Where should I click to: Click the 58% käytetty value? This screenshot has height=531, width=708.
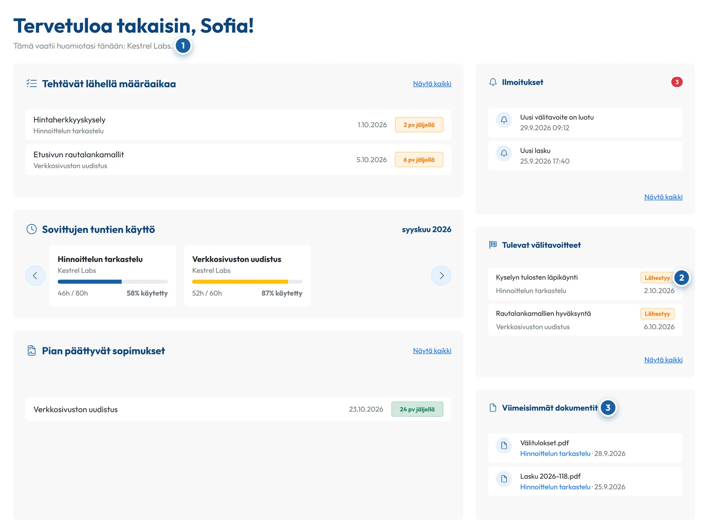pos(147,293)
